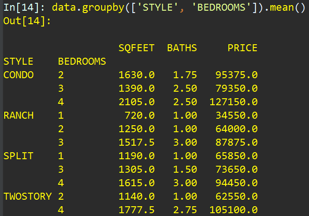Select the 1777.5 square feet value
This screenshot has height=216, width=309.
pyautogui.click(x=136, y=210)
